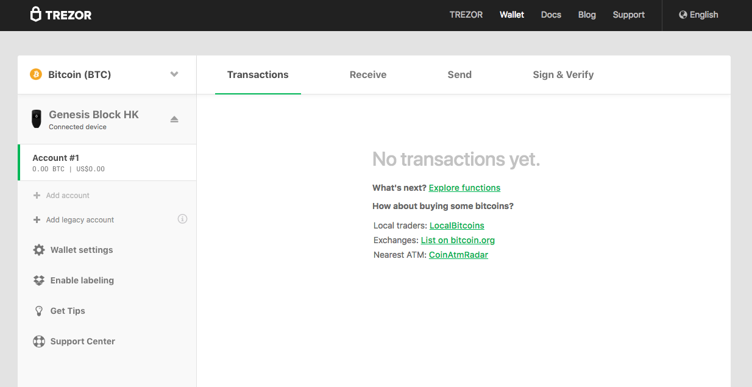Screen dimensions: 752x387
Task: Follow the Explore functions link
Action: pos(464,188)
